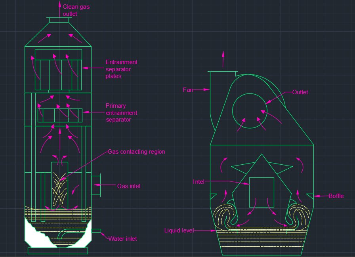Viewport: 355px width, 257px height.
Task: Select the large circle in the fan housing
Action: 250,111
